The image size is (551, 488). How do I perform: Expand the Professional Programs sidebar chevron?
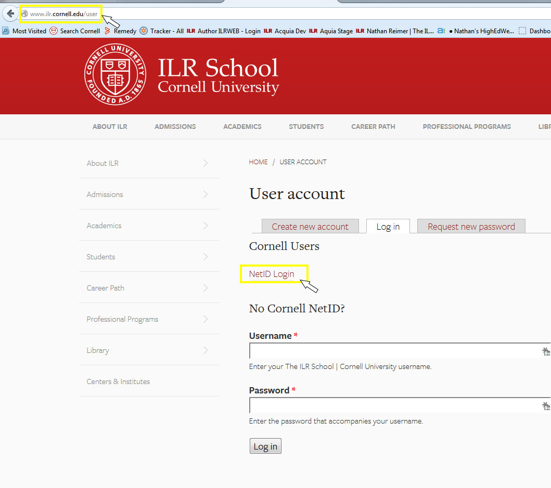[x=206, y=319]
